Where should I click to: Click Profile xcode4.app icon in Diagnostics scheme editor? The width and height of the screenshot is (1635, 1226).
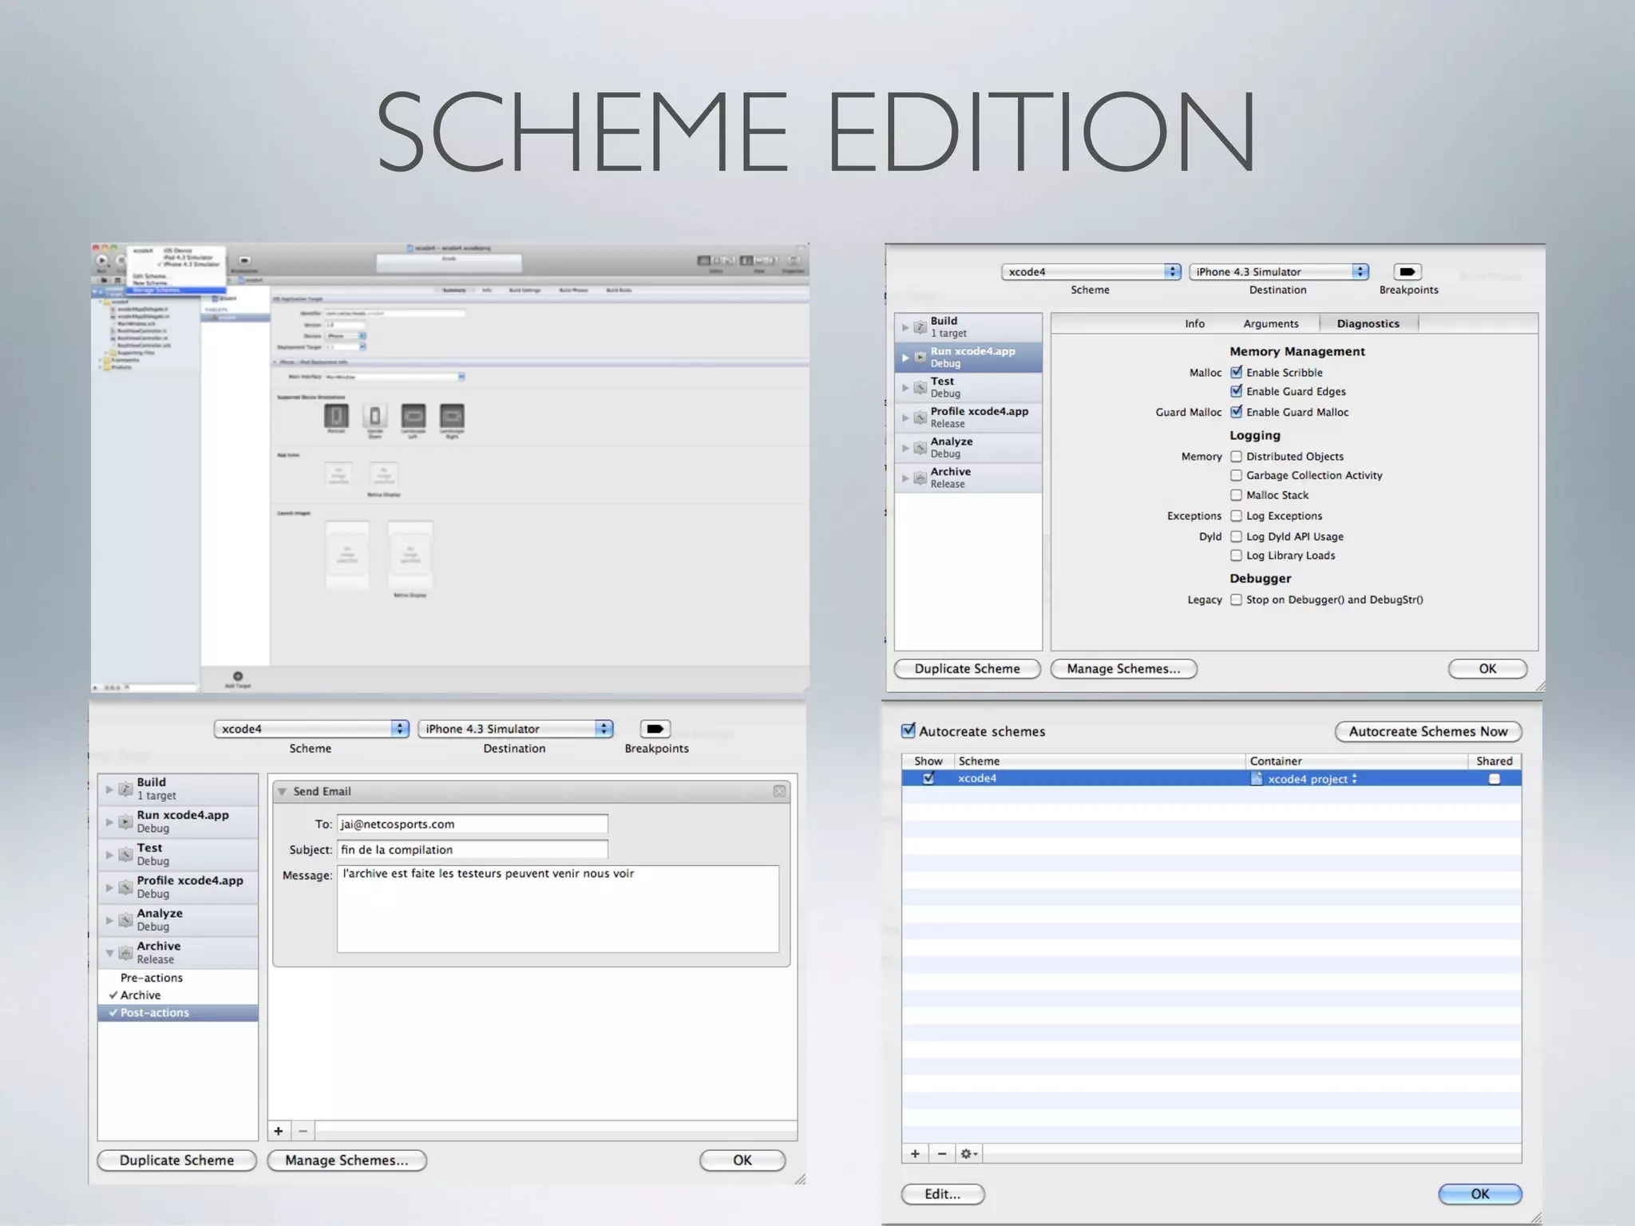(x=920, y=417)
